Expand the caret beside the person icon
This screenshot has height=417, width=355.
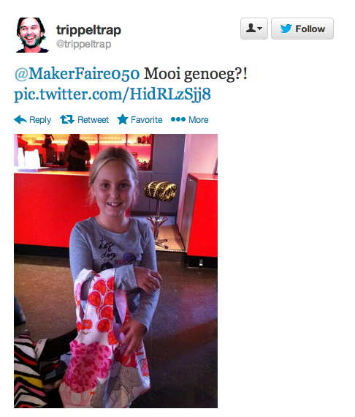point(260,29)
